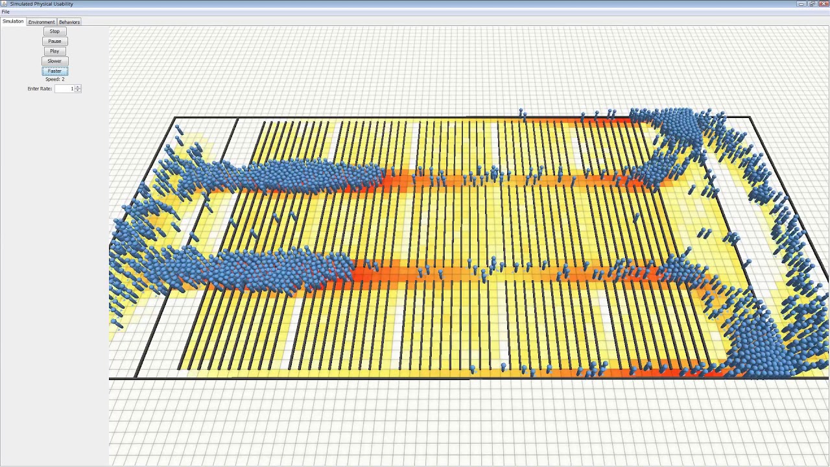Decrease Enter Rate with the down arrow
Image resolution: width=830 pixels, height=467 pixels.
tap(78, 90)
